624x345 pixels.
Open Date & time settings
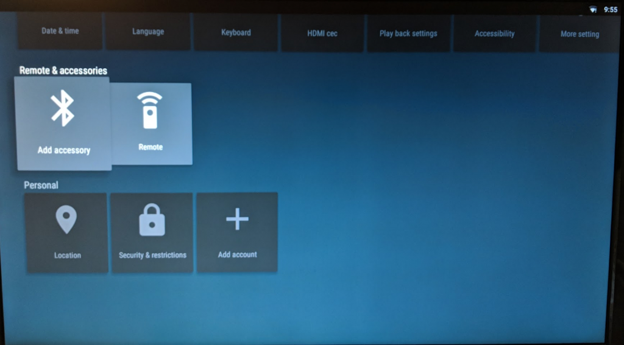(60, 31)
